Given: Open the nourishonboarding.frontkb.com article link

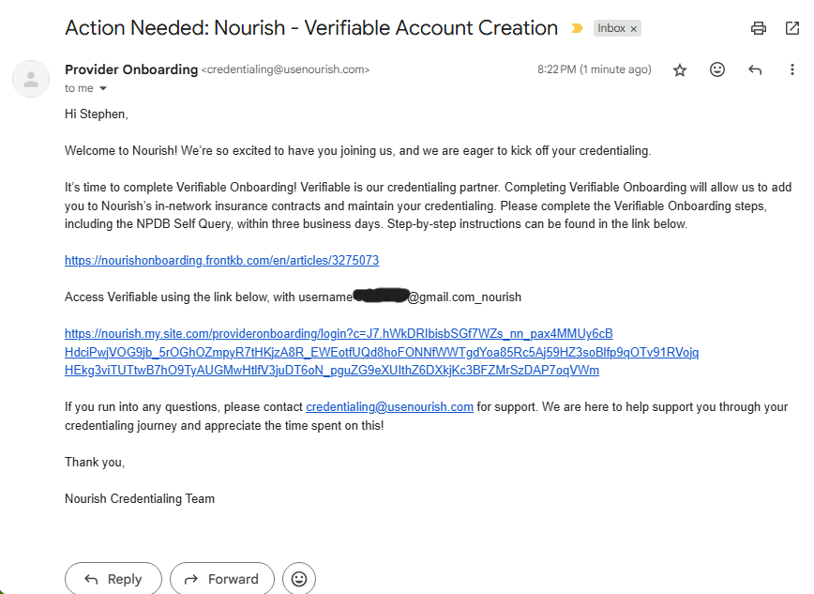Looking at the screenshot, I should click(x=221, y=260).
